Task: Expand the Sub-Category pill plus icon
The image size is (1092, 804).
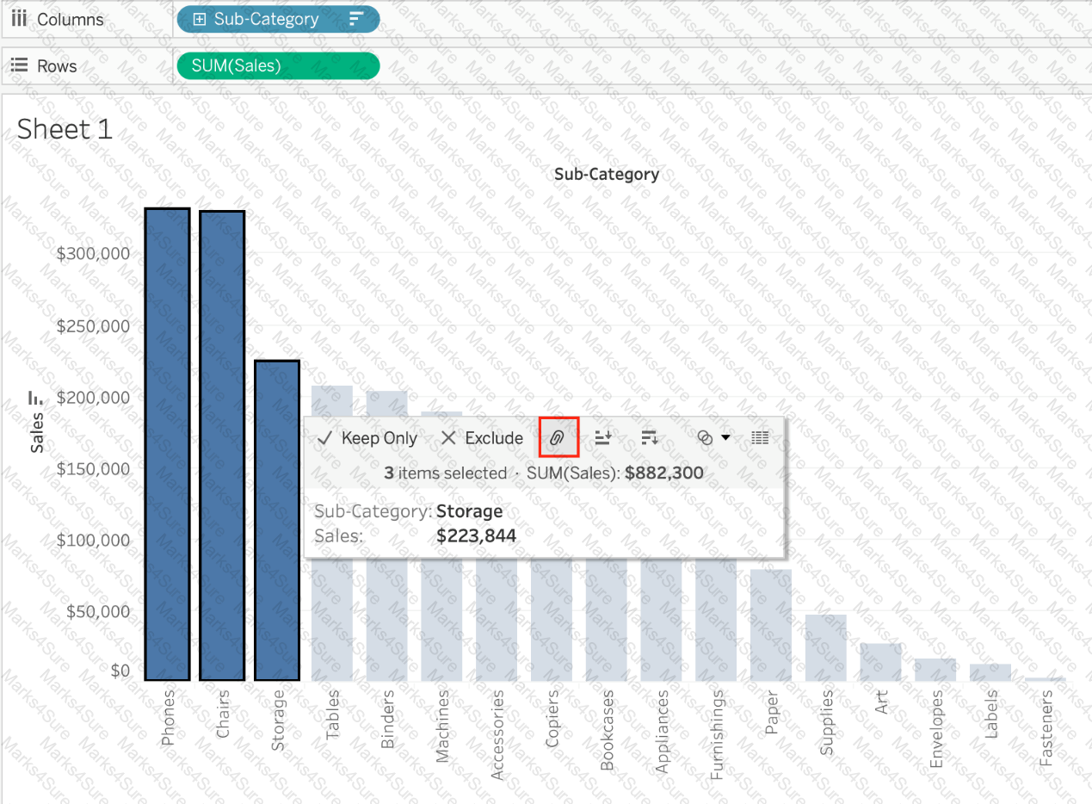Action: [200, 19]
